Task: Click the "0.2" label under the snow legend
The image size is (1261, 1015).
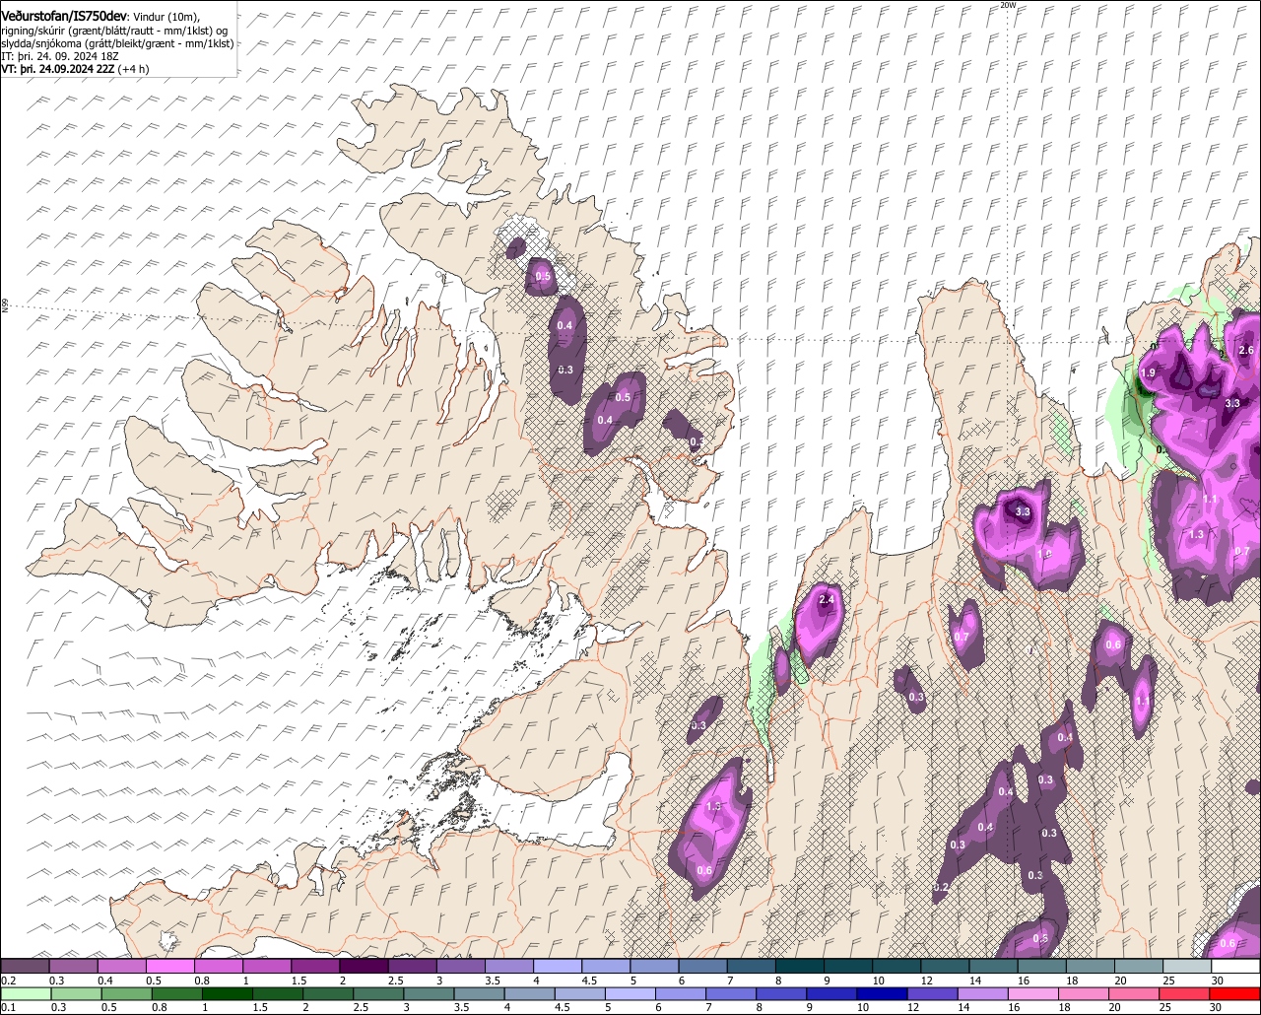Action: [8, 981]
